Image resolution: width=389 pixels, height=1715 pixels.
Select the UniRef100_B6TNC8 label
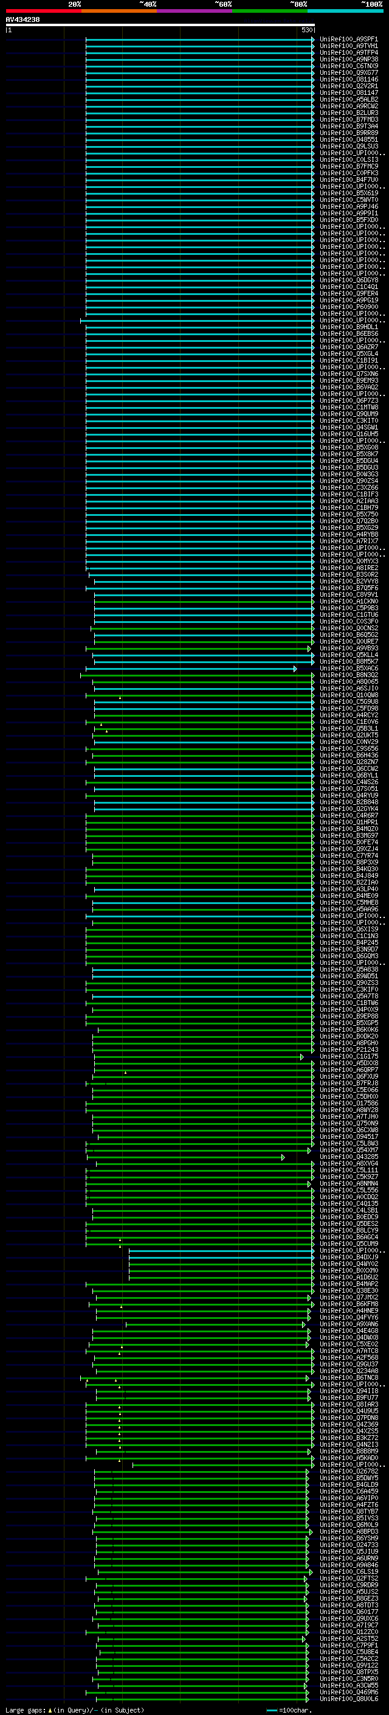(348, 1377)
